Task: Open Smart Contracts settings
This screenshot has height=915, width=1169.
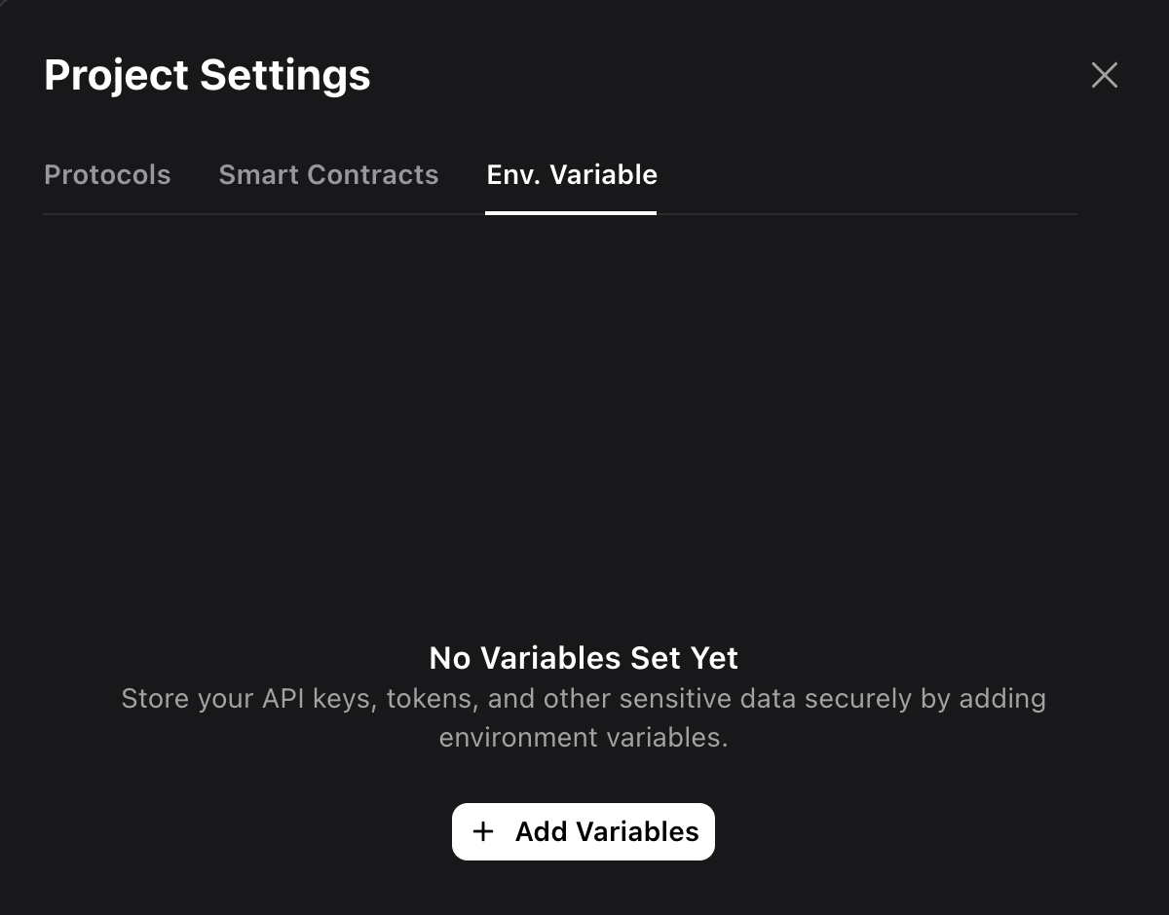Action: coord(328,174)
